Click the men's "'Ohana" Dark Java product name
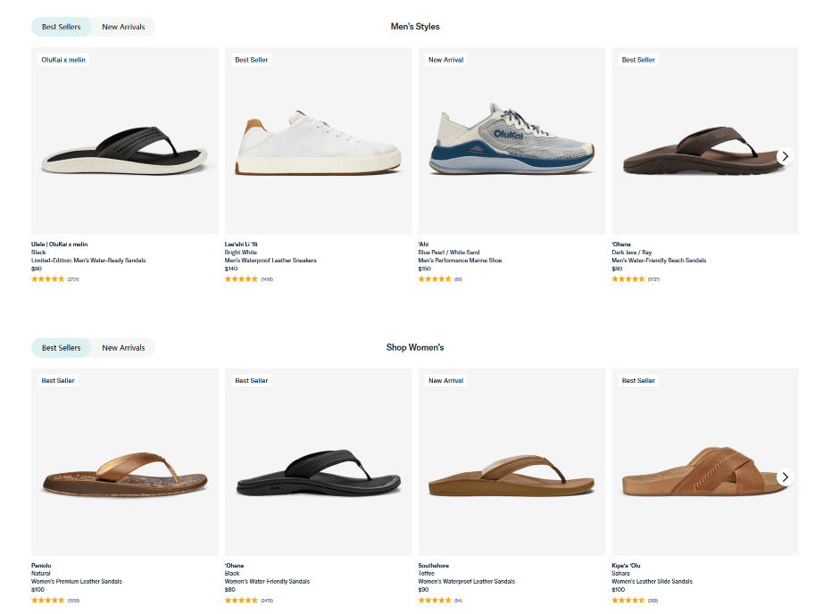The image size is (823, 614). tap(621, 244)
